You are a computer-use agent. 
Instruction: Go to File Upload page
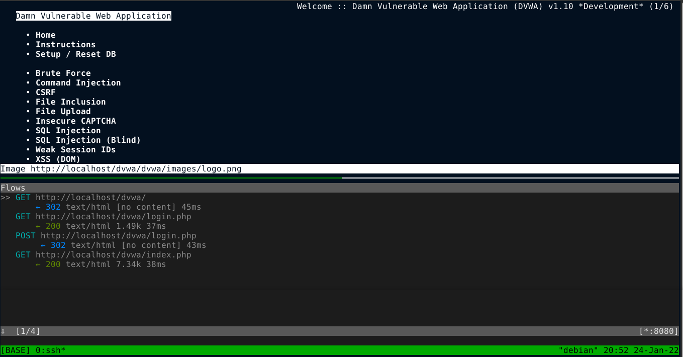[x=63, y=112]
